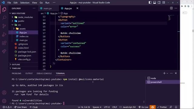The width and height of the screenshot is (194, 109).
Task: Open the Accounts icon in activity bar
Action: click(x=4, y=93)
